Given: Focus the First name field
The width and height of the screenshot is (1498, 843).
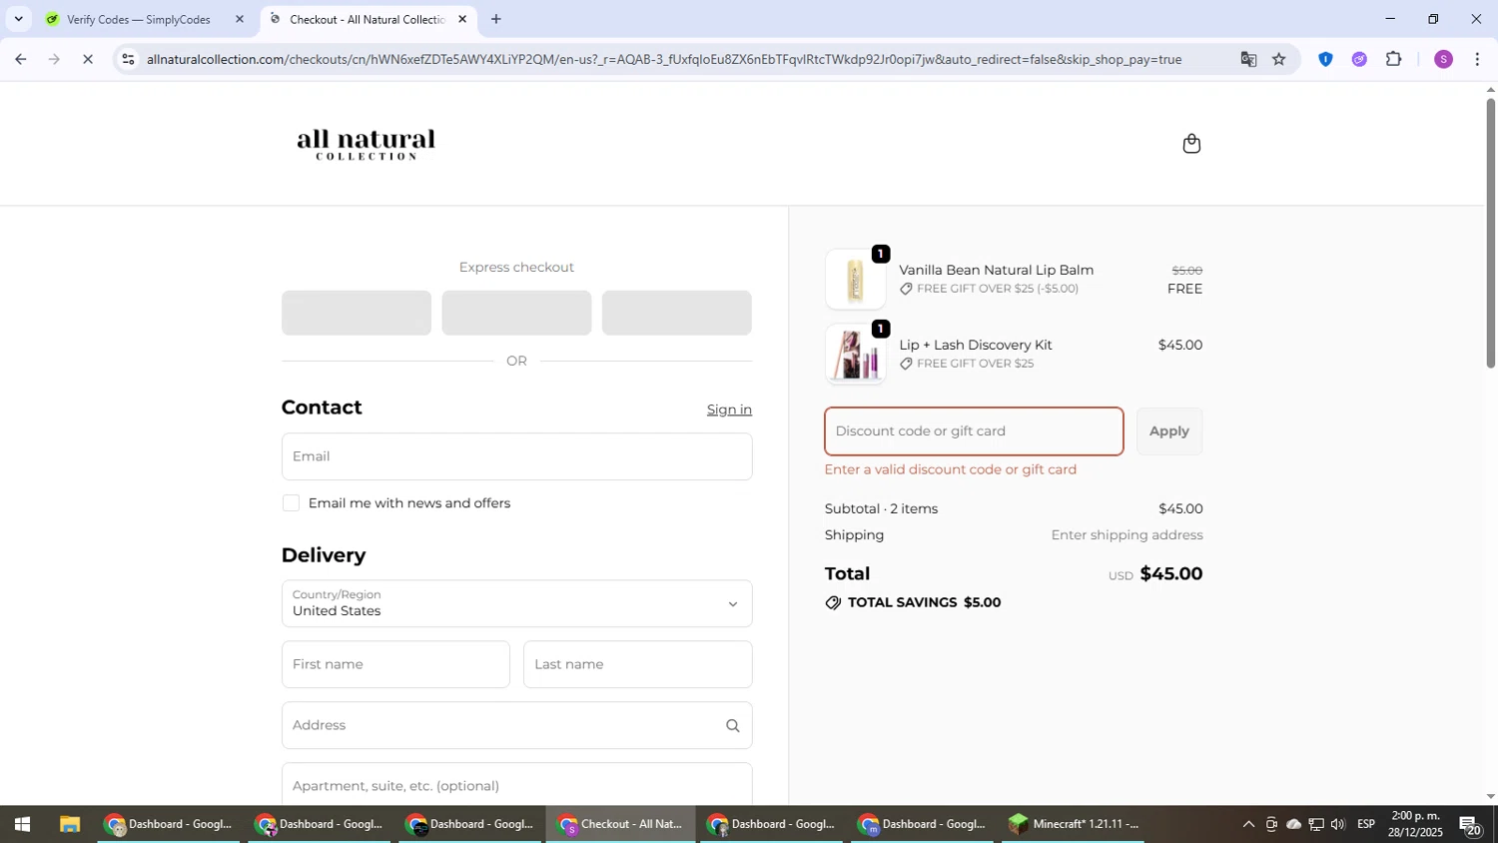Looking at the screenshot, I should 395,665.
